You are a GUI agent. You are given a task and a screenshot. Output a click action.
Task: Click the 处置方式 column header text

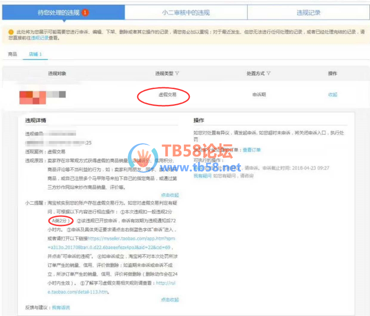click(x=255, y=74)
